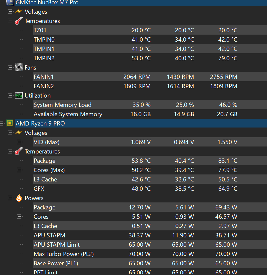Image resolution: width=267 pixels, height=275 pixels.
Task: Select the Package label reading 53.8 °C
Action: (x=45, y=161)
